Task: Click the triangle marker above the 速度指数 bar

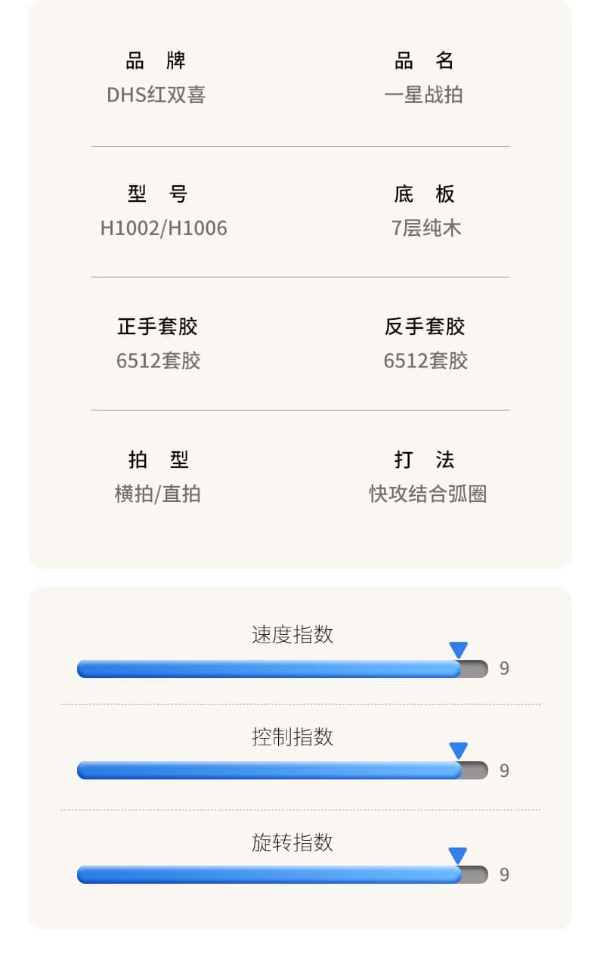Action: coord(458,650)
